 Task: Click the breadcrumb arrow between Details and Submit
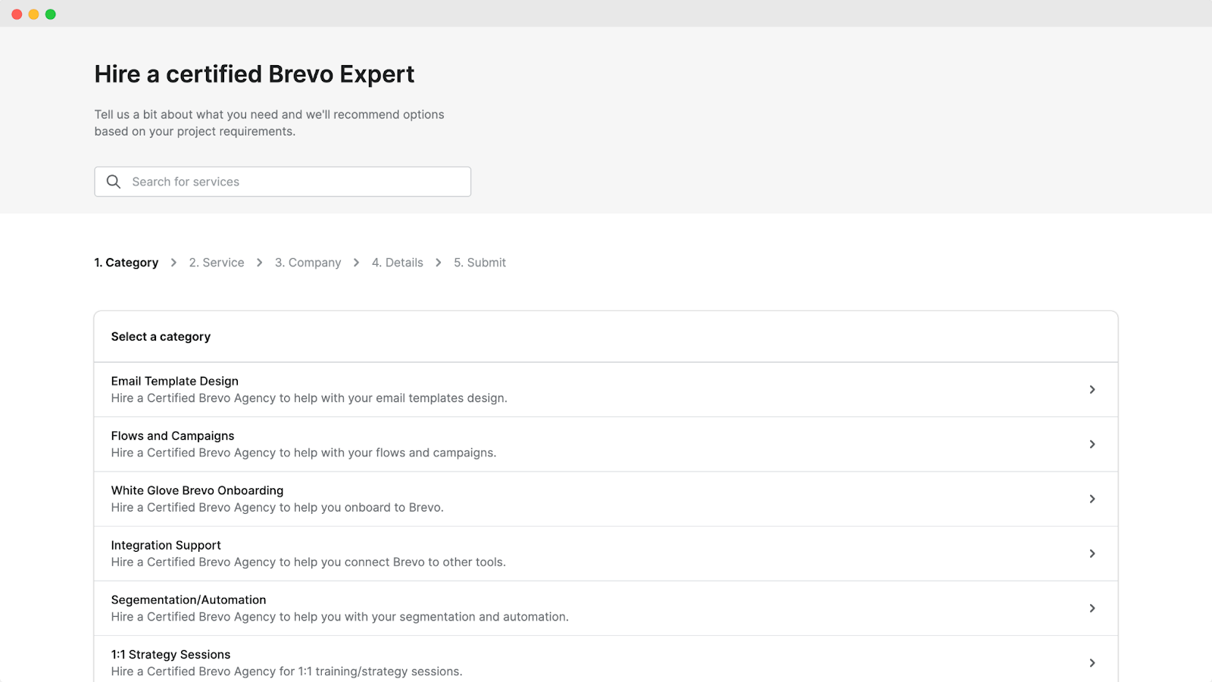click(x=439, y=263)
